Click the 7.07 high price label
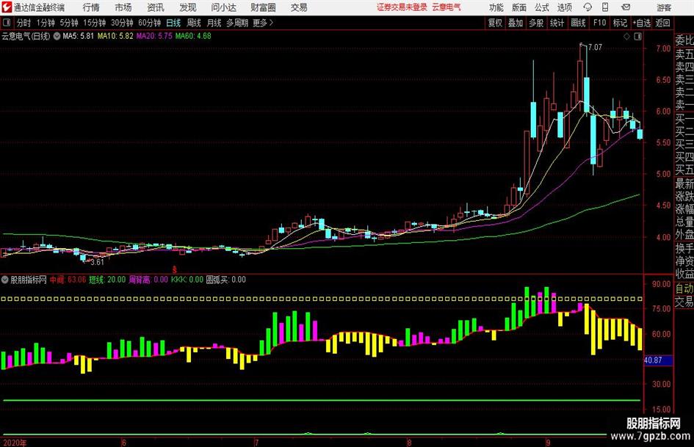Viewport: 694px width, 447px height. click(x=595, y=47)
